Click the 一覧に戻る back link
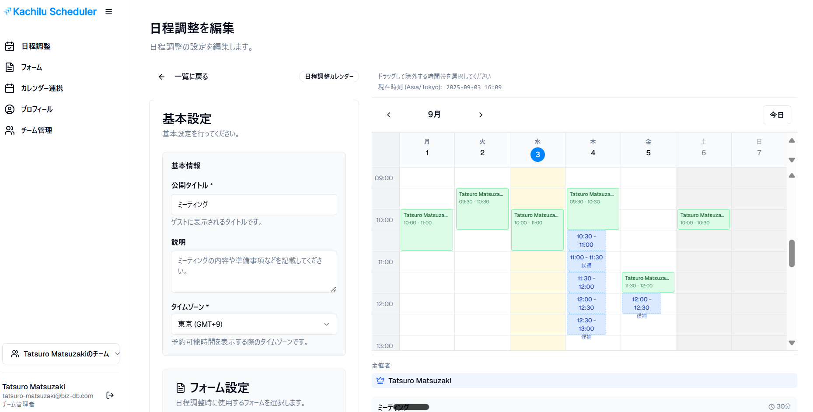Viewport: 813px width, 412px height. pyautogui.click(x=191, y=76)
